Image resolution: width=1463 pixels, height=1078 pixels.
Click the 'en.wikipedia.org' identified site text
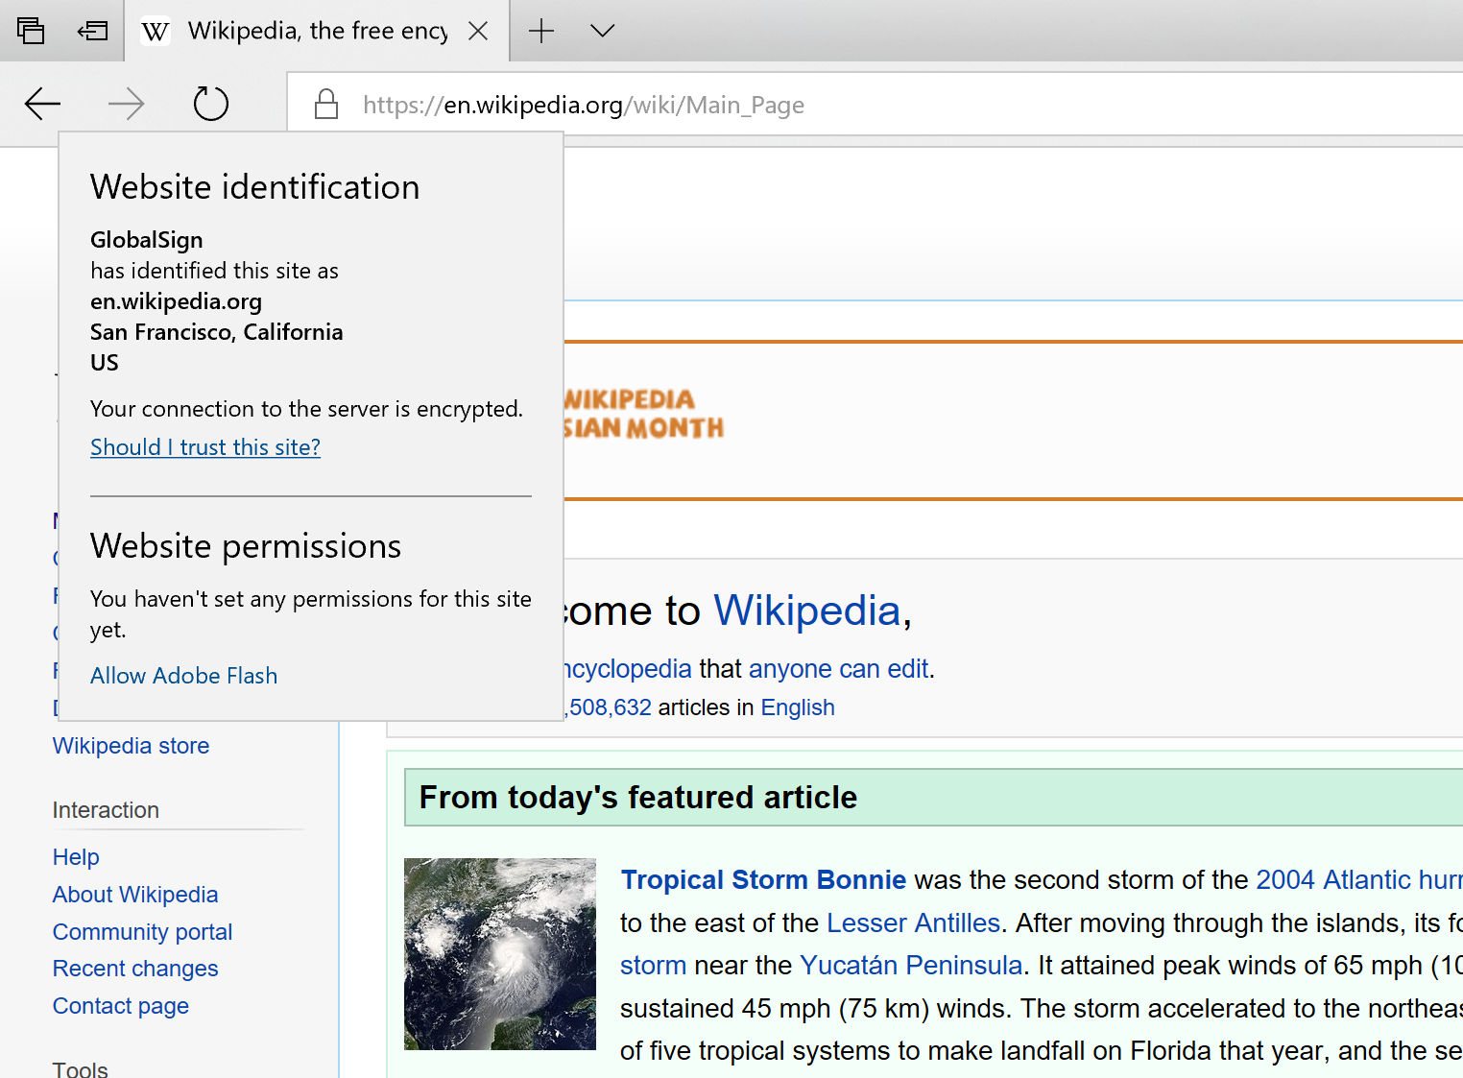tap(176, 301)
